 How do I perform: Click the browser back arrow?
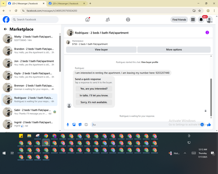pyautogui.click(x=4, y=11)
